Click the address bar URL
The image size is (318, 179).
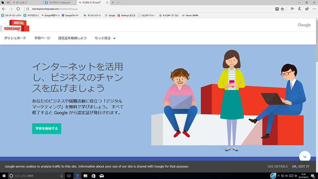[55, 9]
